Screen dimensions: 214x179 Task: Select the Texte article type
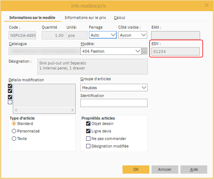pos(14,139)
